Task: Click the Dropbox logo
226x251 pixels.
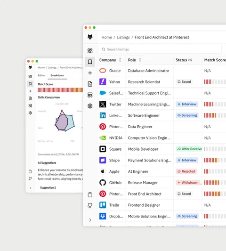Action: [x=103, y=216]
